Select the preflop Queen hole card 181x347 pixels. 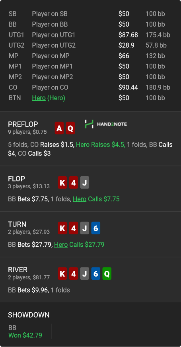coord(70,128)
